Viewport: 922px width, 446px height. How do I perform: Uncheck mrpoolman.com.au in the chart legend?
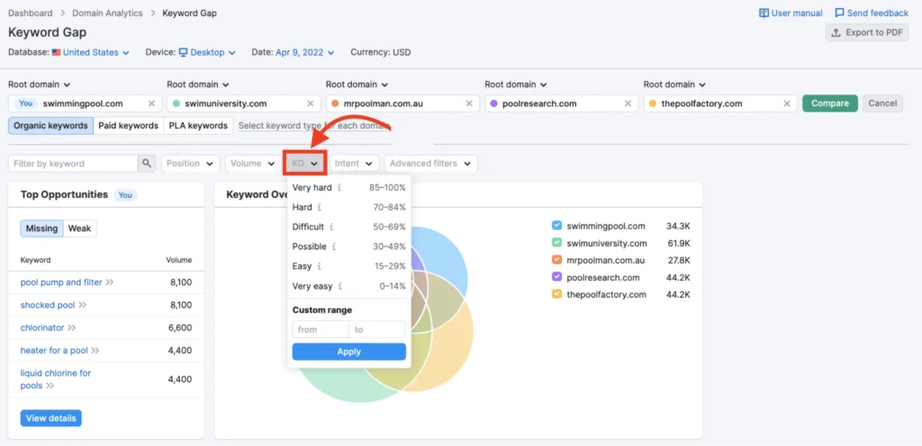556,260
